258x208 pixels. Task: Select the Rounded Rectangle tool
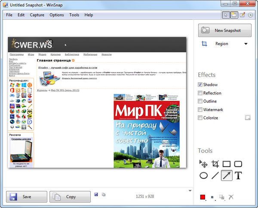pyautogui.click(x=238, y=164)
